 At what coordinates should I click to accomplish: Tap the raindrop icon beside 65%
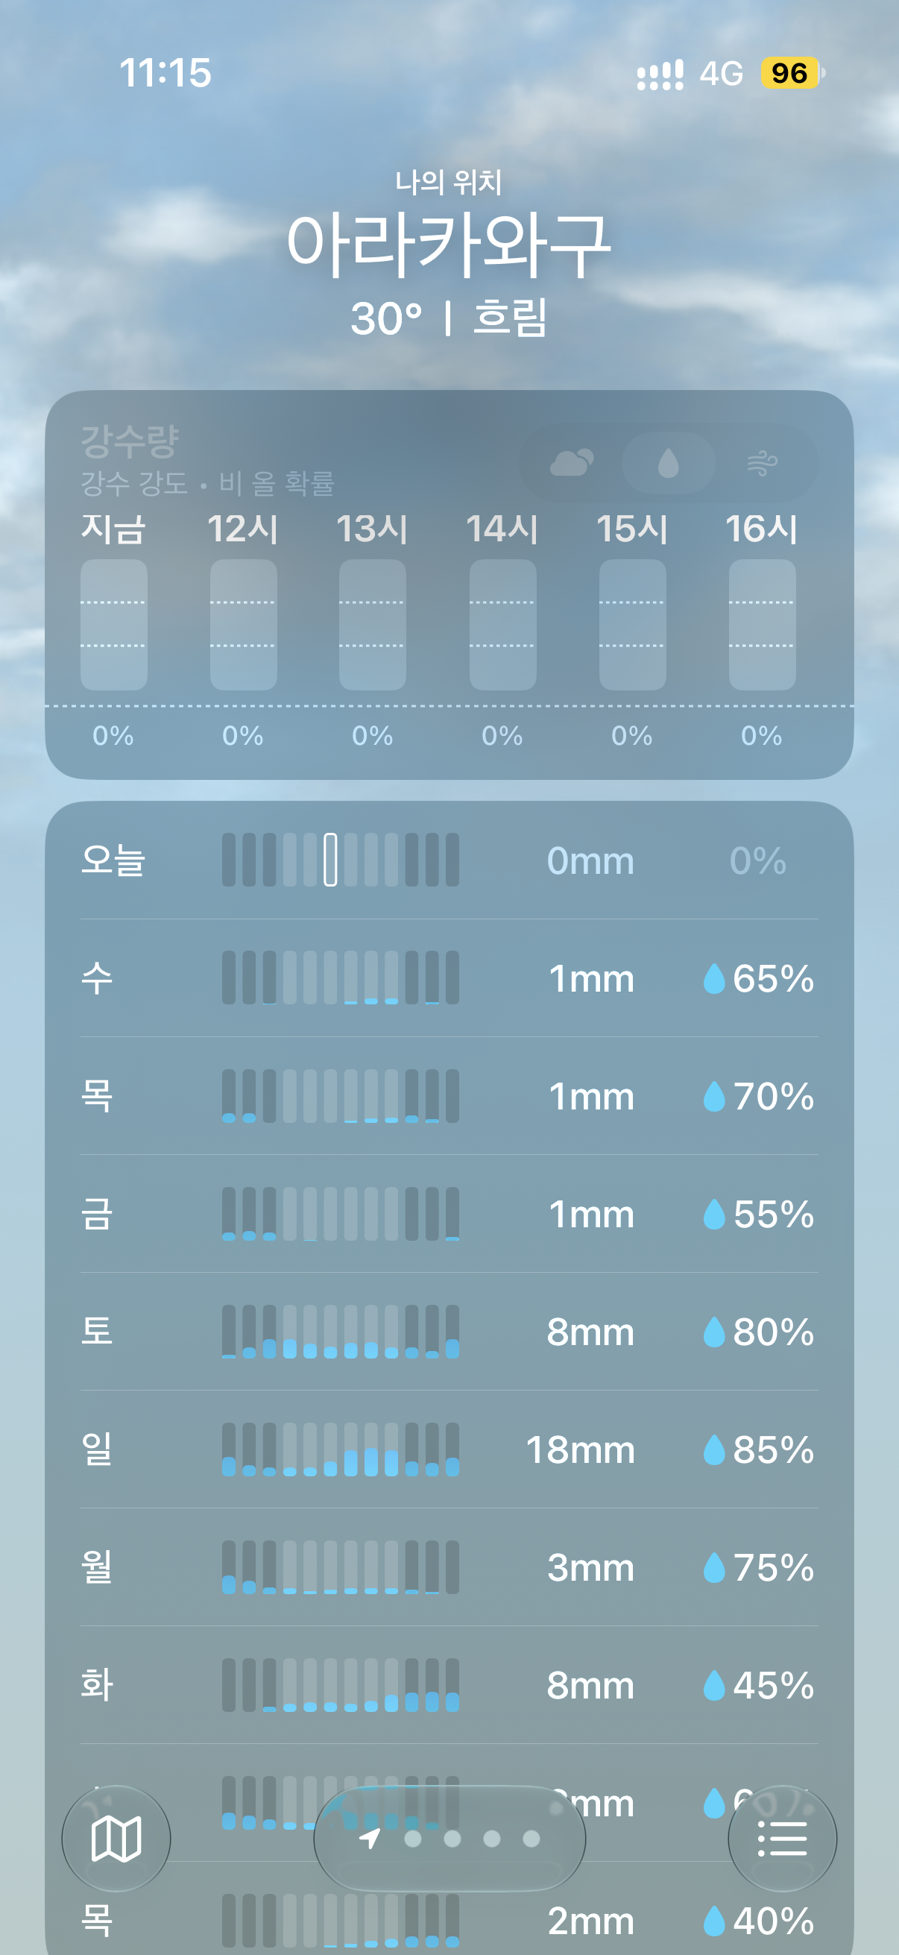tap(714, 978)
